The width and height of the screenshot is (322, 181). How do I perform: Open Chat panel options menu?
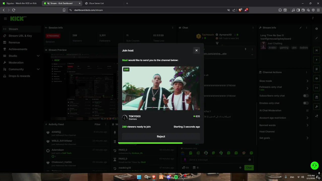coord(253,28)
